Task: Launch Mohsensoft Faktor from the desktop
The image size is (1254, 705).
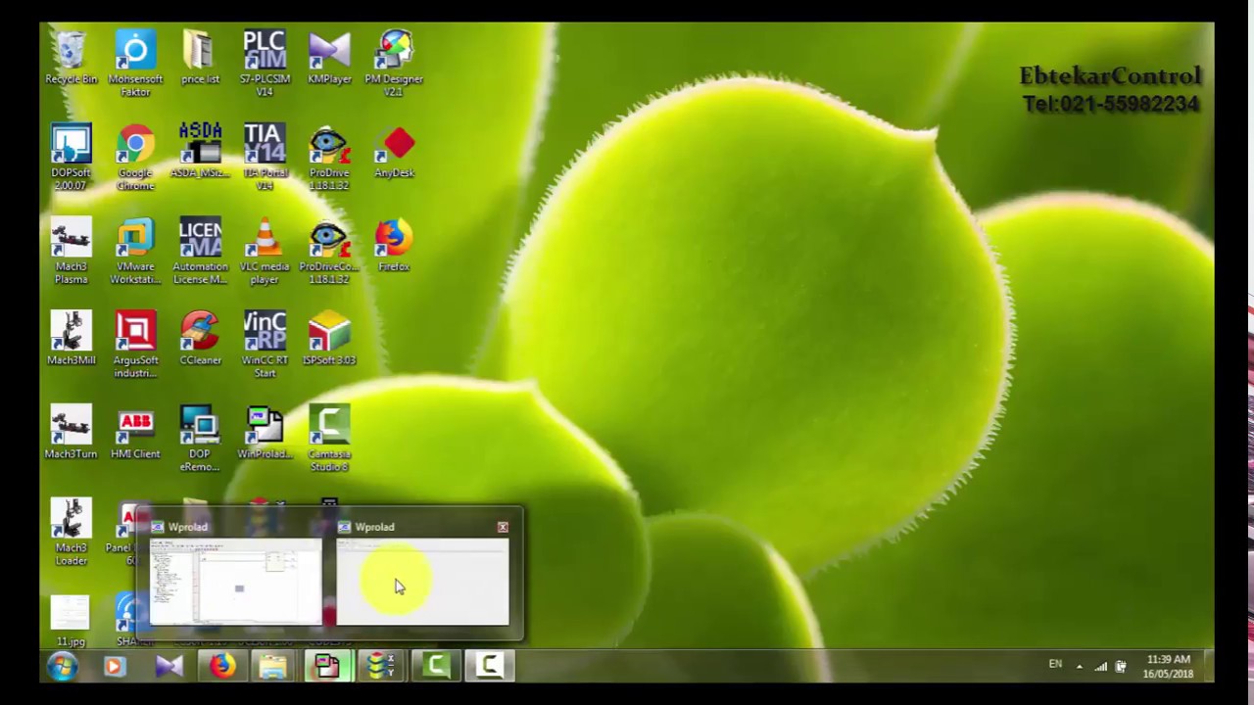Action: (x=135, y=64)
